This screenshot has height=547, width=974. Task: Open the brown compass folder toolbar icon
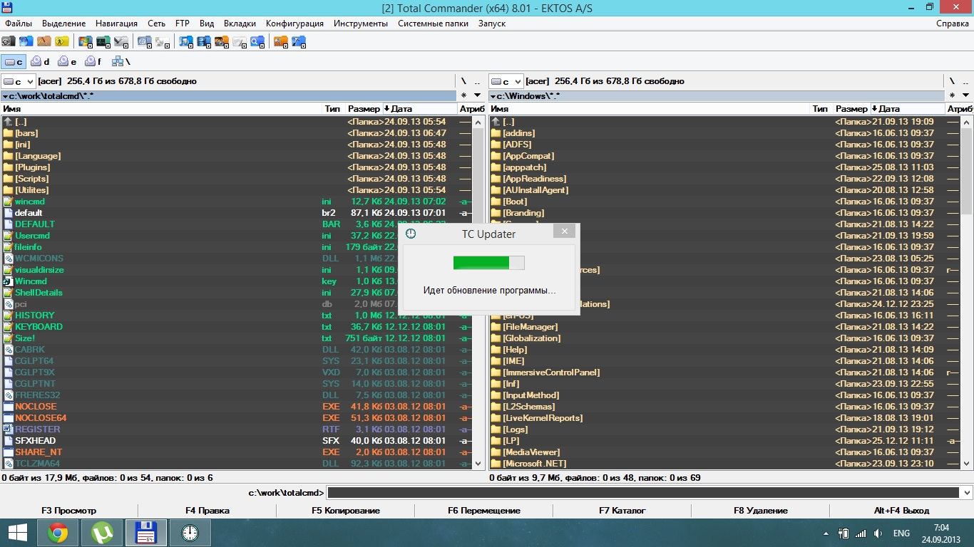tap(44, 41)
